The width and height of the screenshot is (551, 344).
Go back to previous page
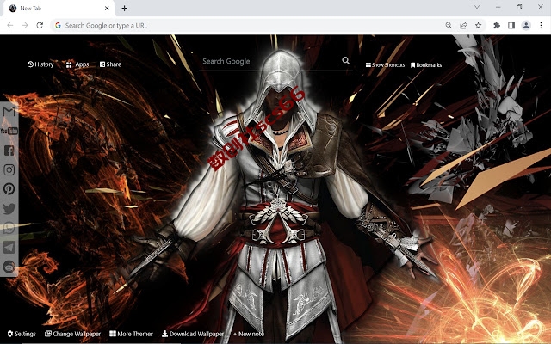(x=10, y=25)
